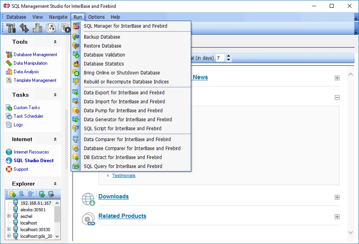359x244 pixels.
Task: Click the Data Analysis bar chart toolbar icon
Action: point(37,28)
